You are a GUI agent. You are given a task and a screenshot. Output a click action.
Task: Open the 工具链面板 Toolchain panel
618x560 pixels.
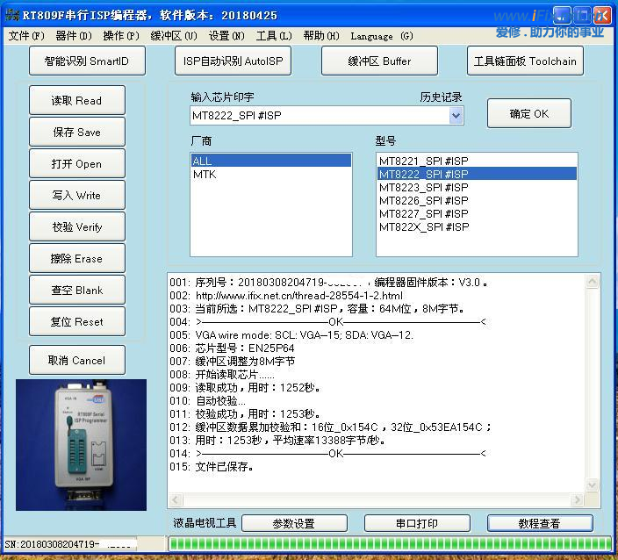(525, 61)
